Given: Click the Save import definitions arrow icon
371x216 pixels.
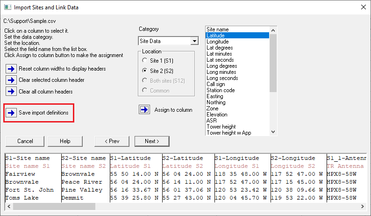Looking at the screenshot, I should click(11, 113).
